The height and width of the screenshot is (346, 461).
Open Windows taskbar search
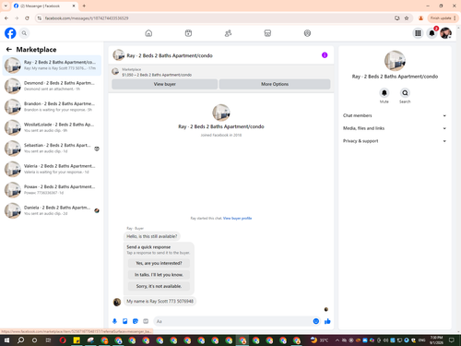click(20, 340)
